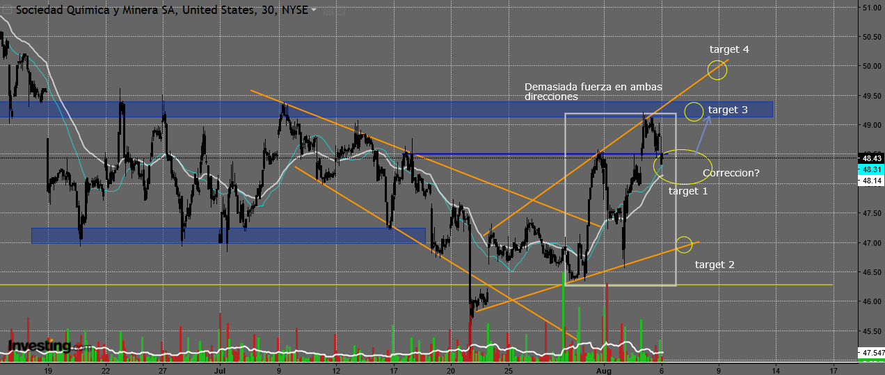Select the 'target 2' text annotation

click(x=715, y=265)
